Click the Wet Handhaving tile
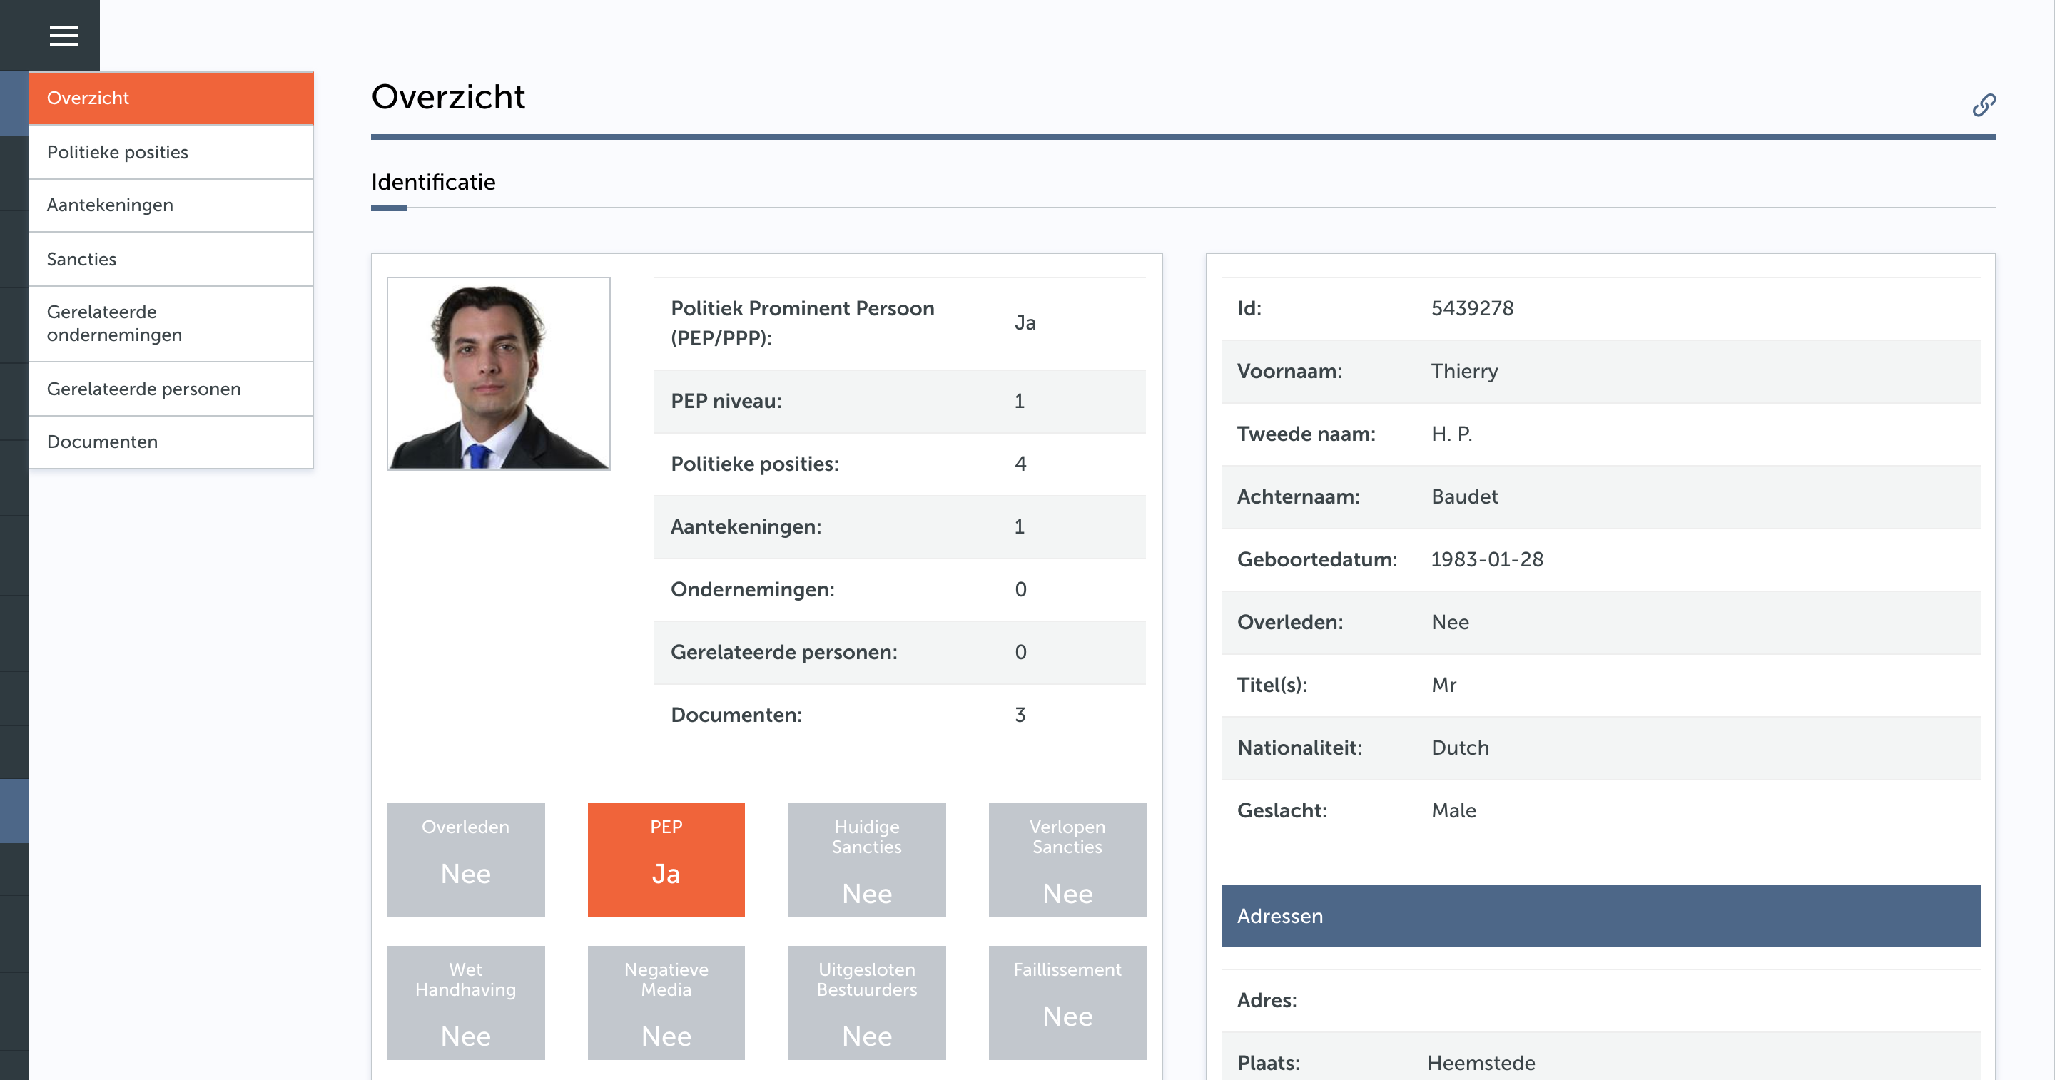The image size is (2055, 1080). pyautogui.click(x=466, y=1003)
